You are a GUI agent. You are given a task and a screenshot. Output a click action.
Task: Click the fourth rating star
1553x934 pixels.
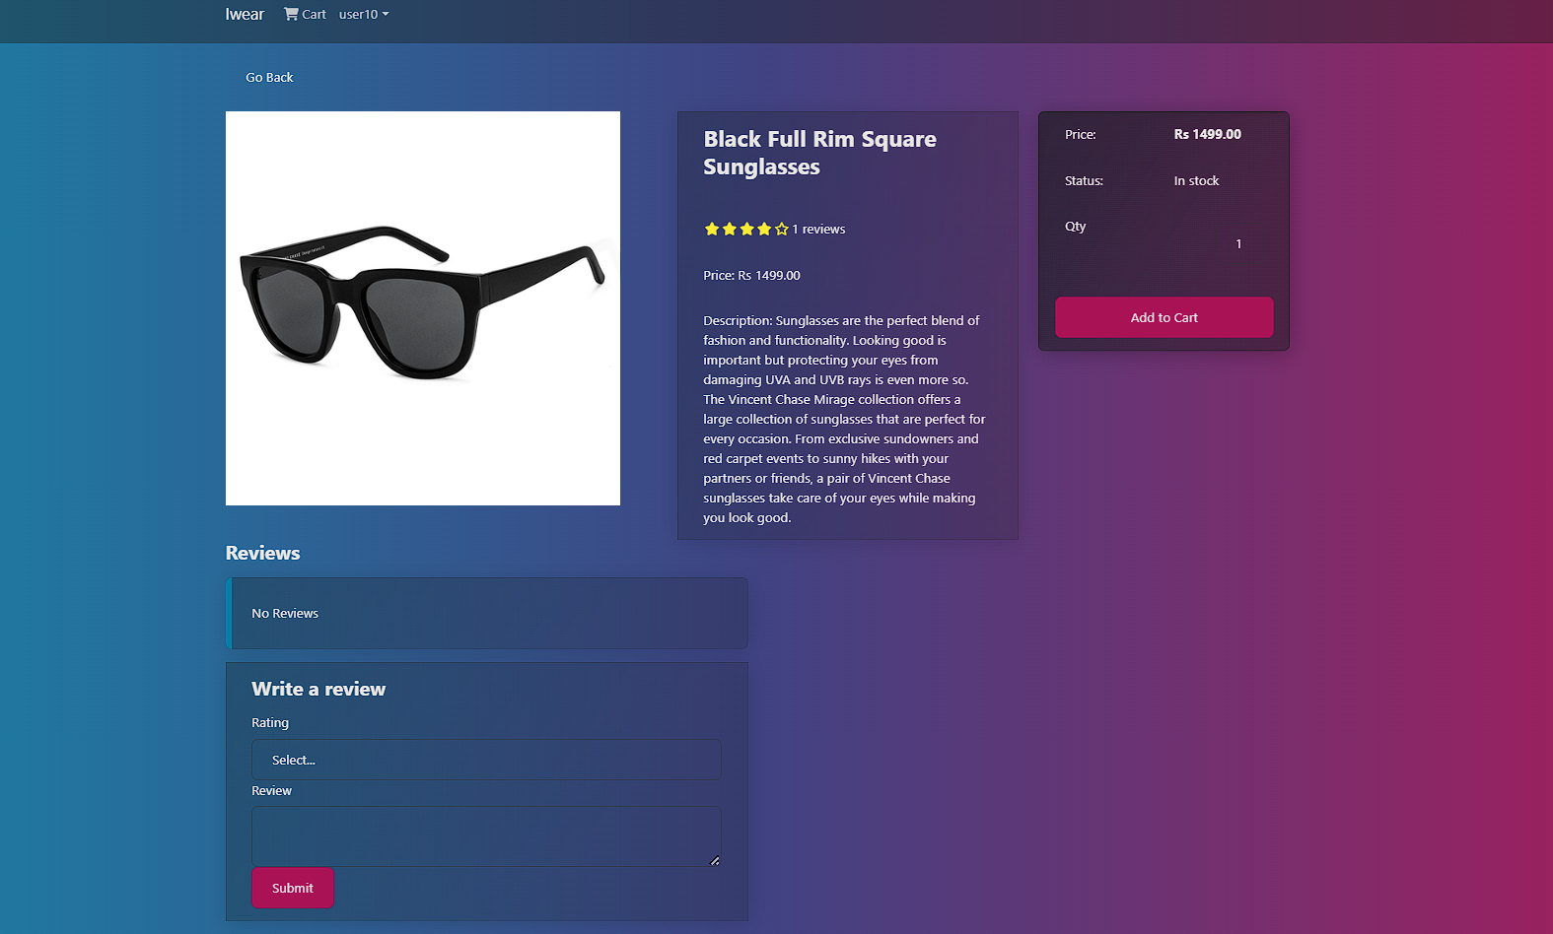click(x=764, y=229)
